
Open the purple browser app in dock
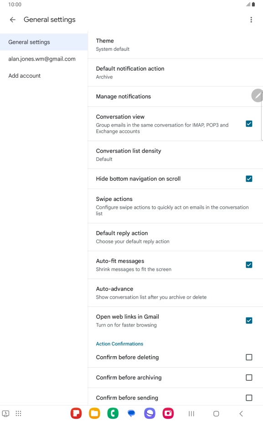point(150,413)
